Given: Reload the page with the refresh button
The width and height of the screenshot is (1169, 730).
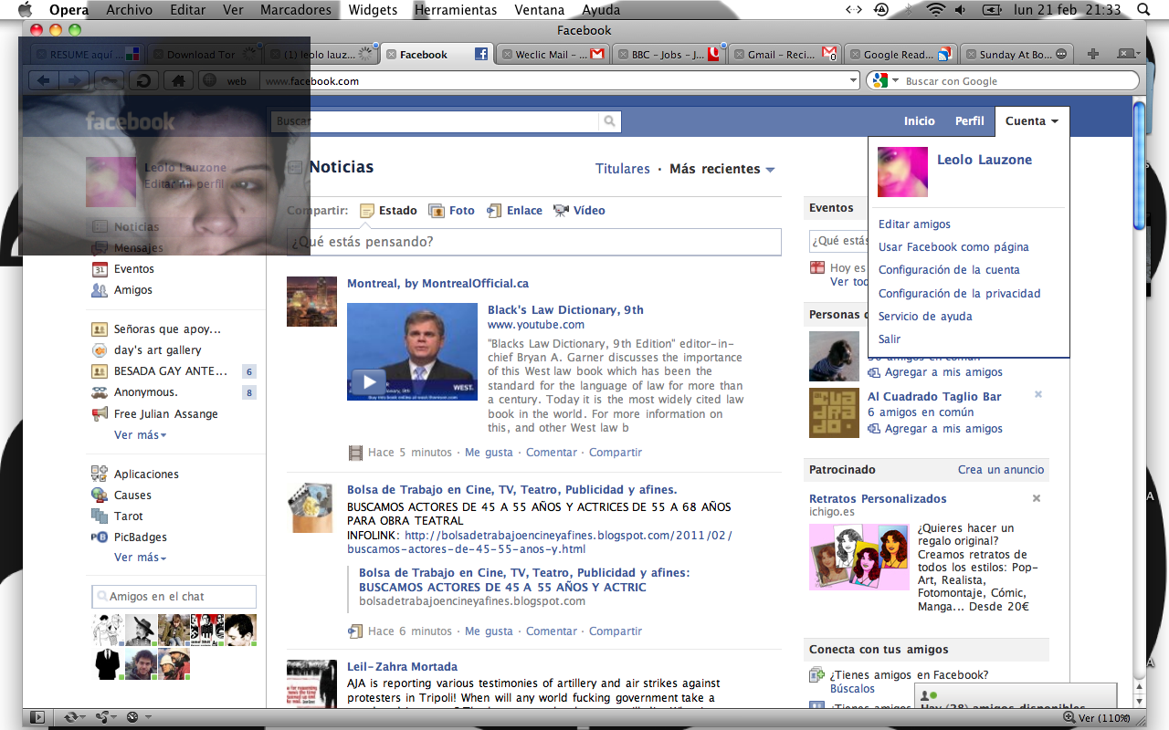Looking at the screenshot, I should pyautogui.click(x=143, y=81).
